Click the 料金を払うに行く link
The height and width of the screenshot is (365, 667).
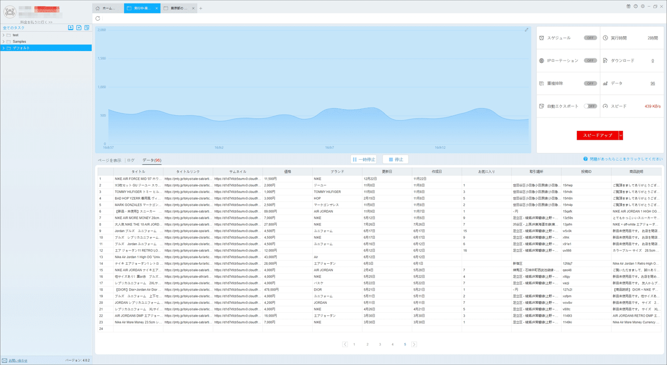36,22
